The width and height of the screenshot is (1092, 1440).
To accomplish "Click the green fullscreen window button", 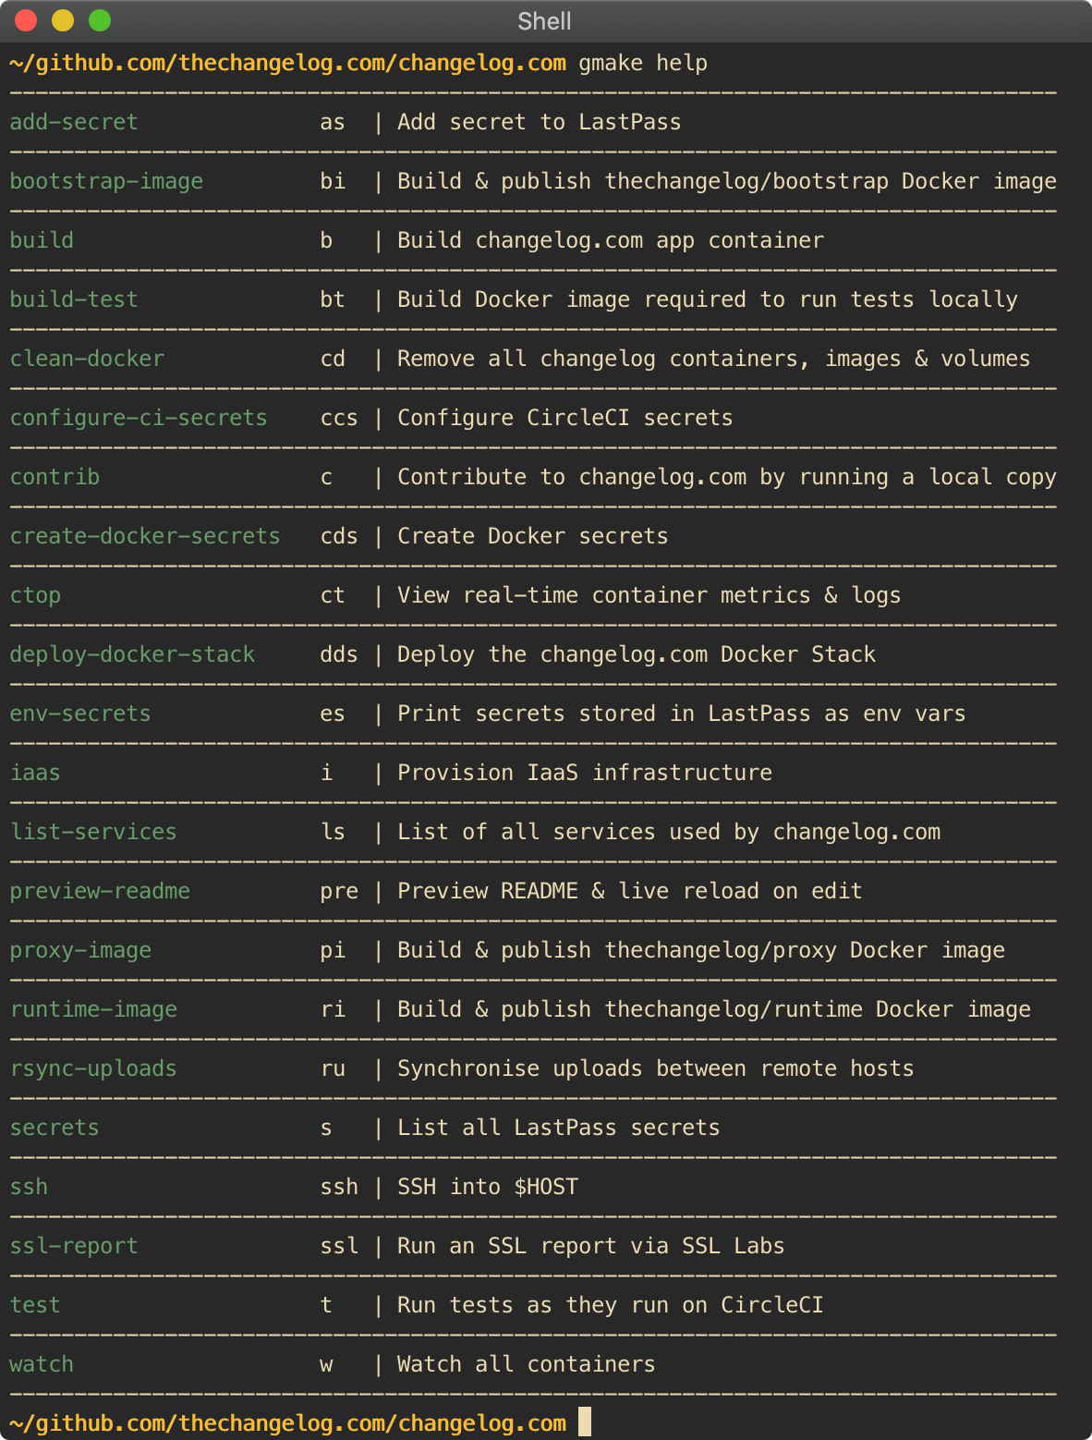I will [x=100, y=20].
